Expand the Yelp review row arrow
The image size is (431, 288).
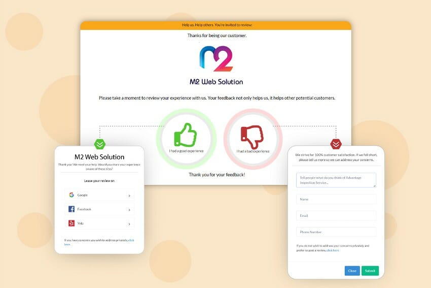[x=129, y=224]
